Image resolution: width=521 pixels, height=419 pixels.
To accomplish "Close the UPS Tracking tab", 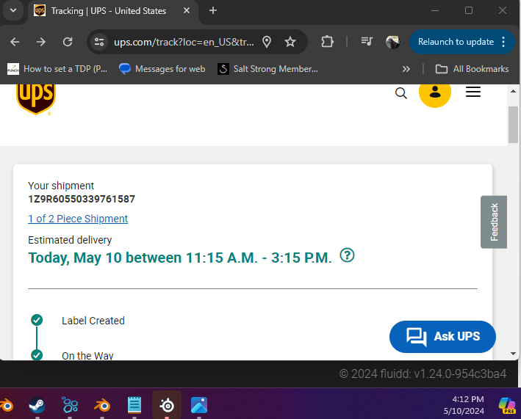I will 187,10.
